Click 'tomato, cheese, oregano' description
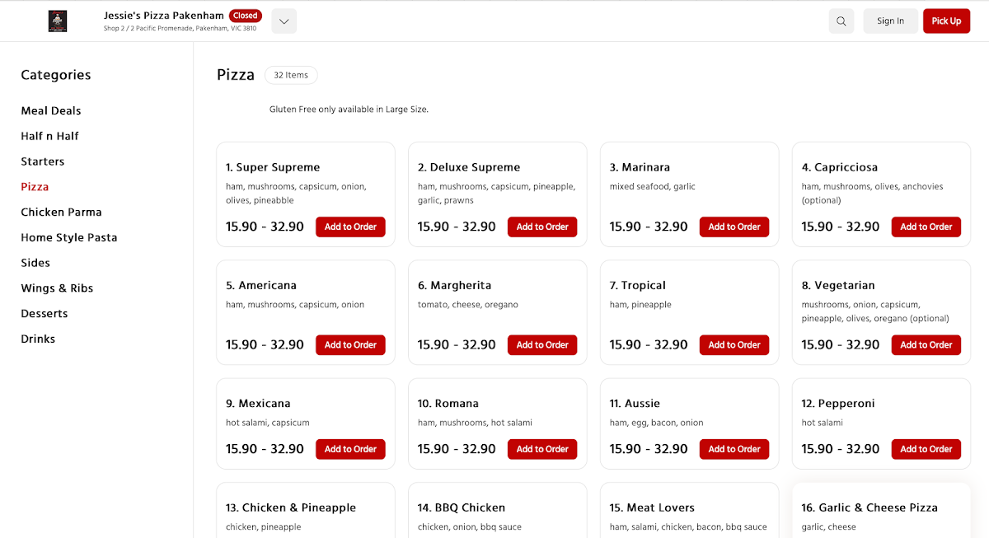989x538 pixels. click(468, 305)
